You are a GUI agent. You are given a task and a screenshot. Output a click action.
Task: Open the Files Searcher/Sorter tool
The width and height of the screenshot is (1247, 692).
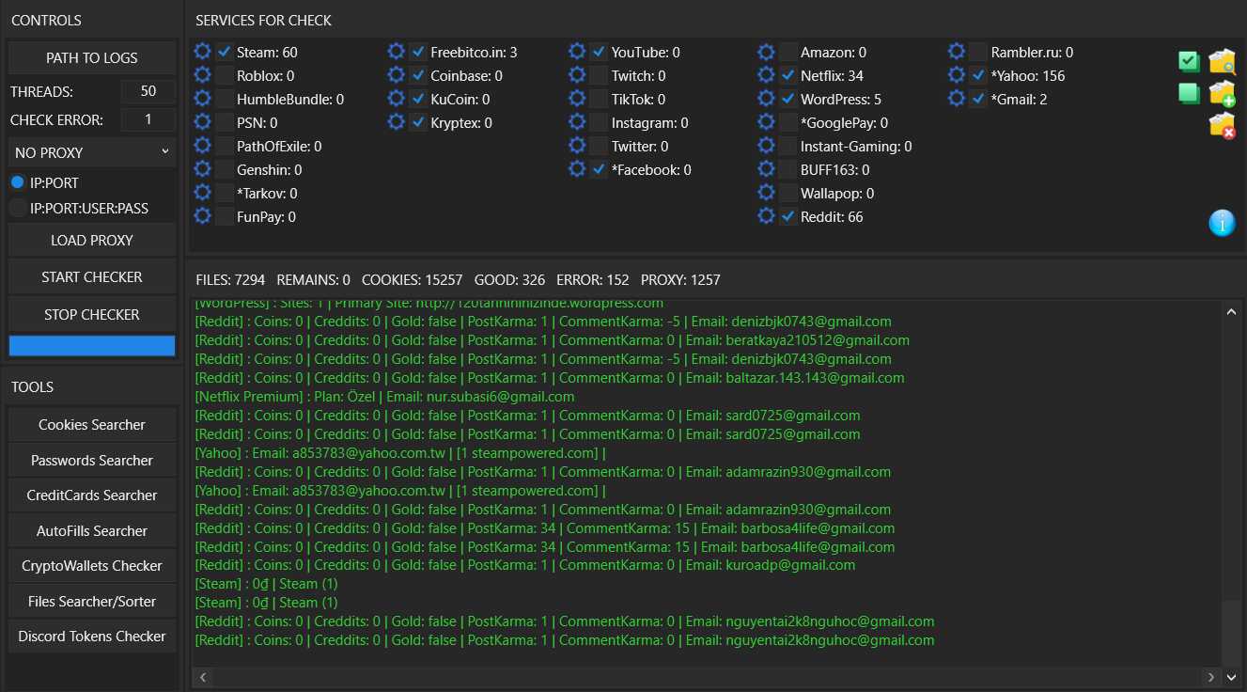pos(92,601)
